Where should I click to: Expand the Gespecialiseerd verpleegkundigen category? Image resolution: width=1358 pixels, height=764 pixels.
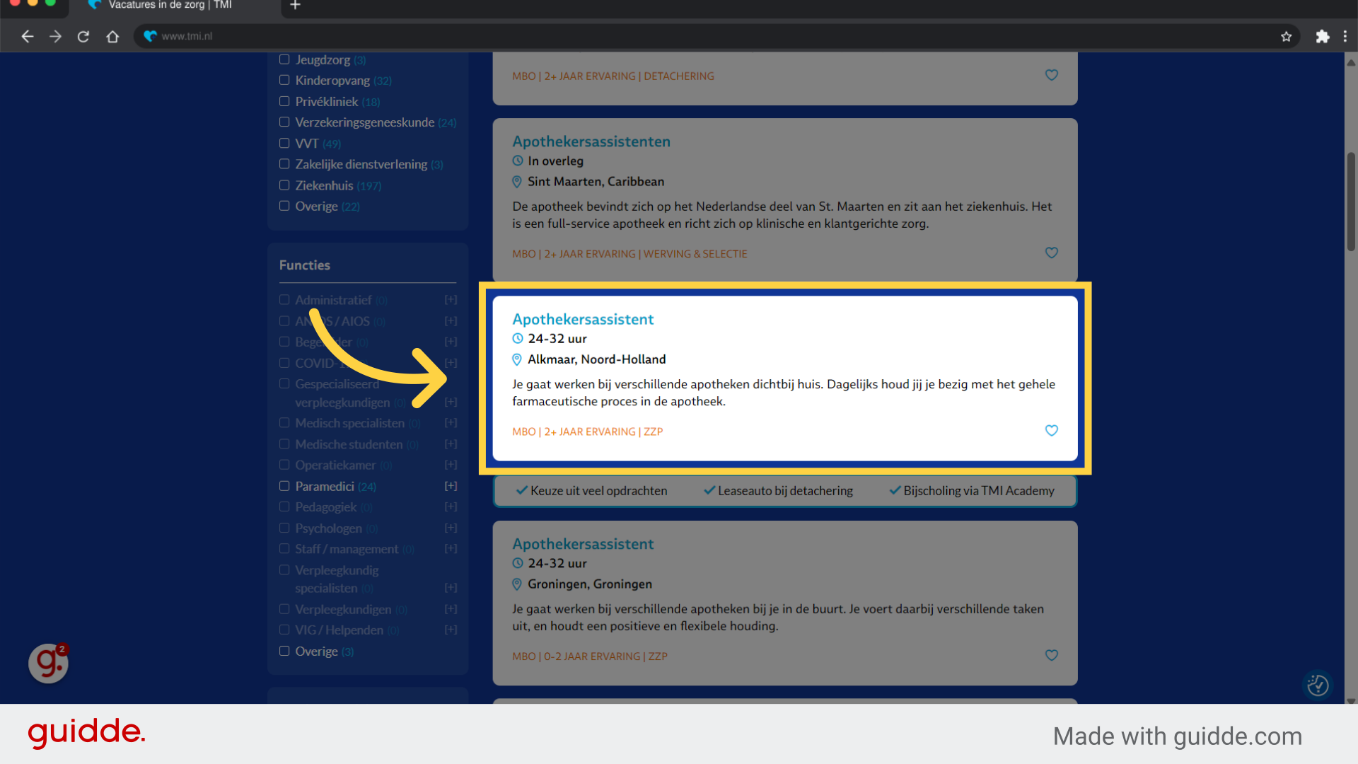tap(451, 402)
